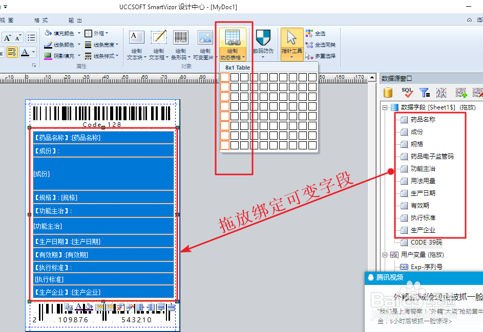Click the 线条颜色 brush icon

point(48,45)
